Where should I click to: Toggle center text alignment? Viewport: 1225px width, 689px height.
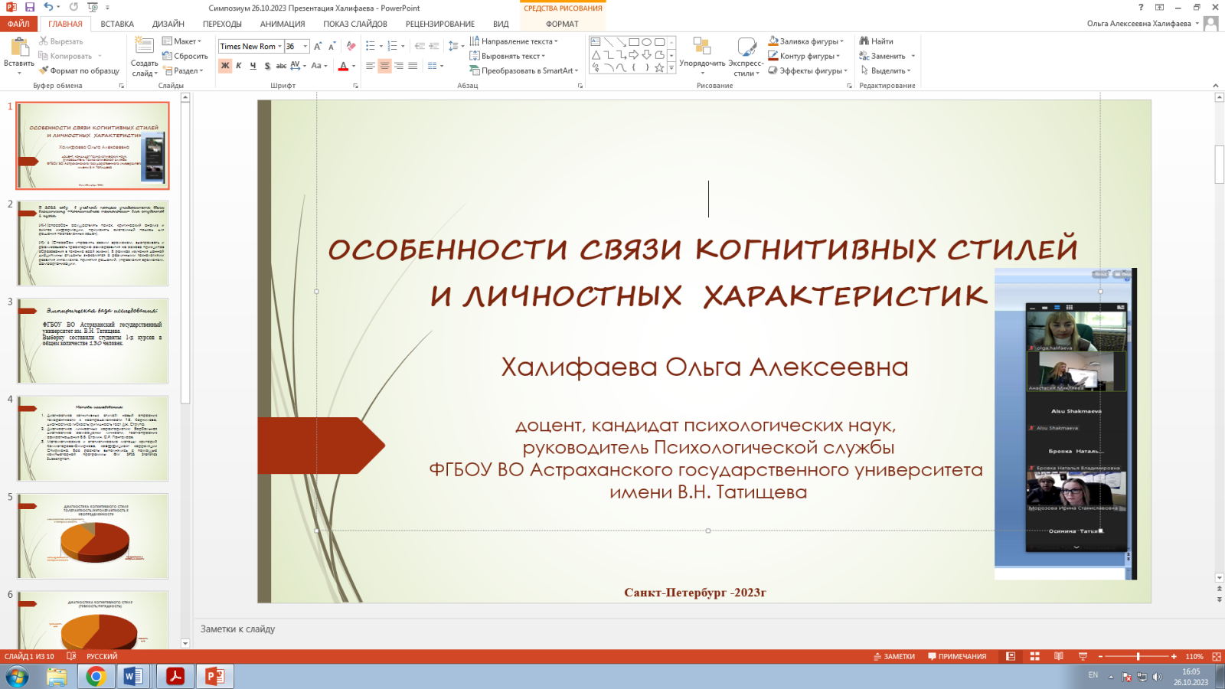click(x=384, y=66)
